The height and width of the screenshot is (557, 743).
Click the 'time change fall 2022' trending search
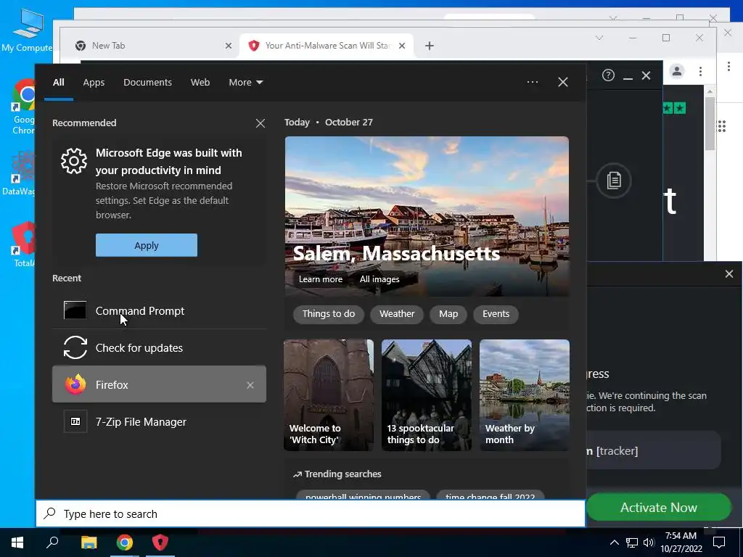(x=490, y=495)
